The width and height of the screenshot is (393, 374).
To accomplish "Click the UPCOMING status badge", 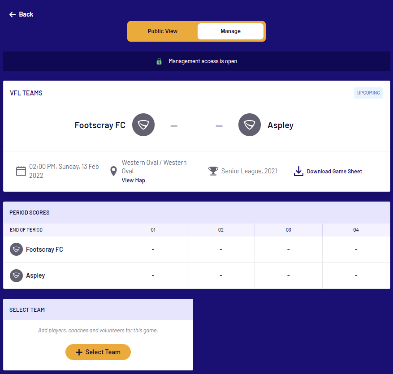I will click(368, 93).
